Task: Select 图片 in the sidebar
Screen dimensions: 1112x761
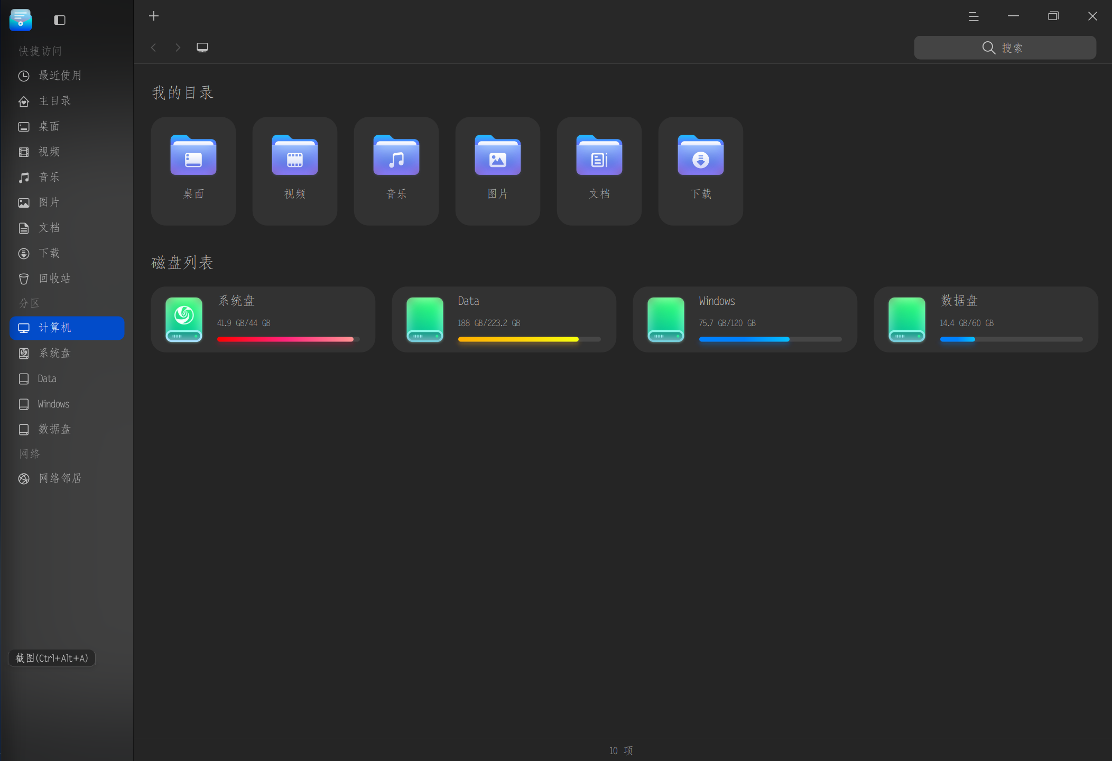Action: click(x=67, y=202)
